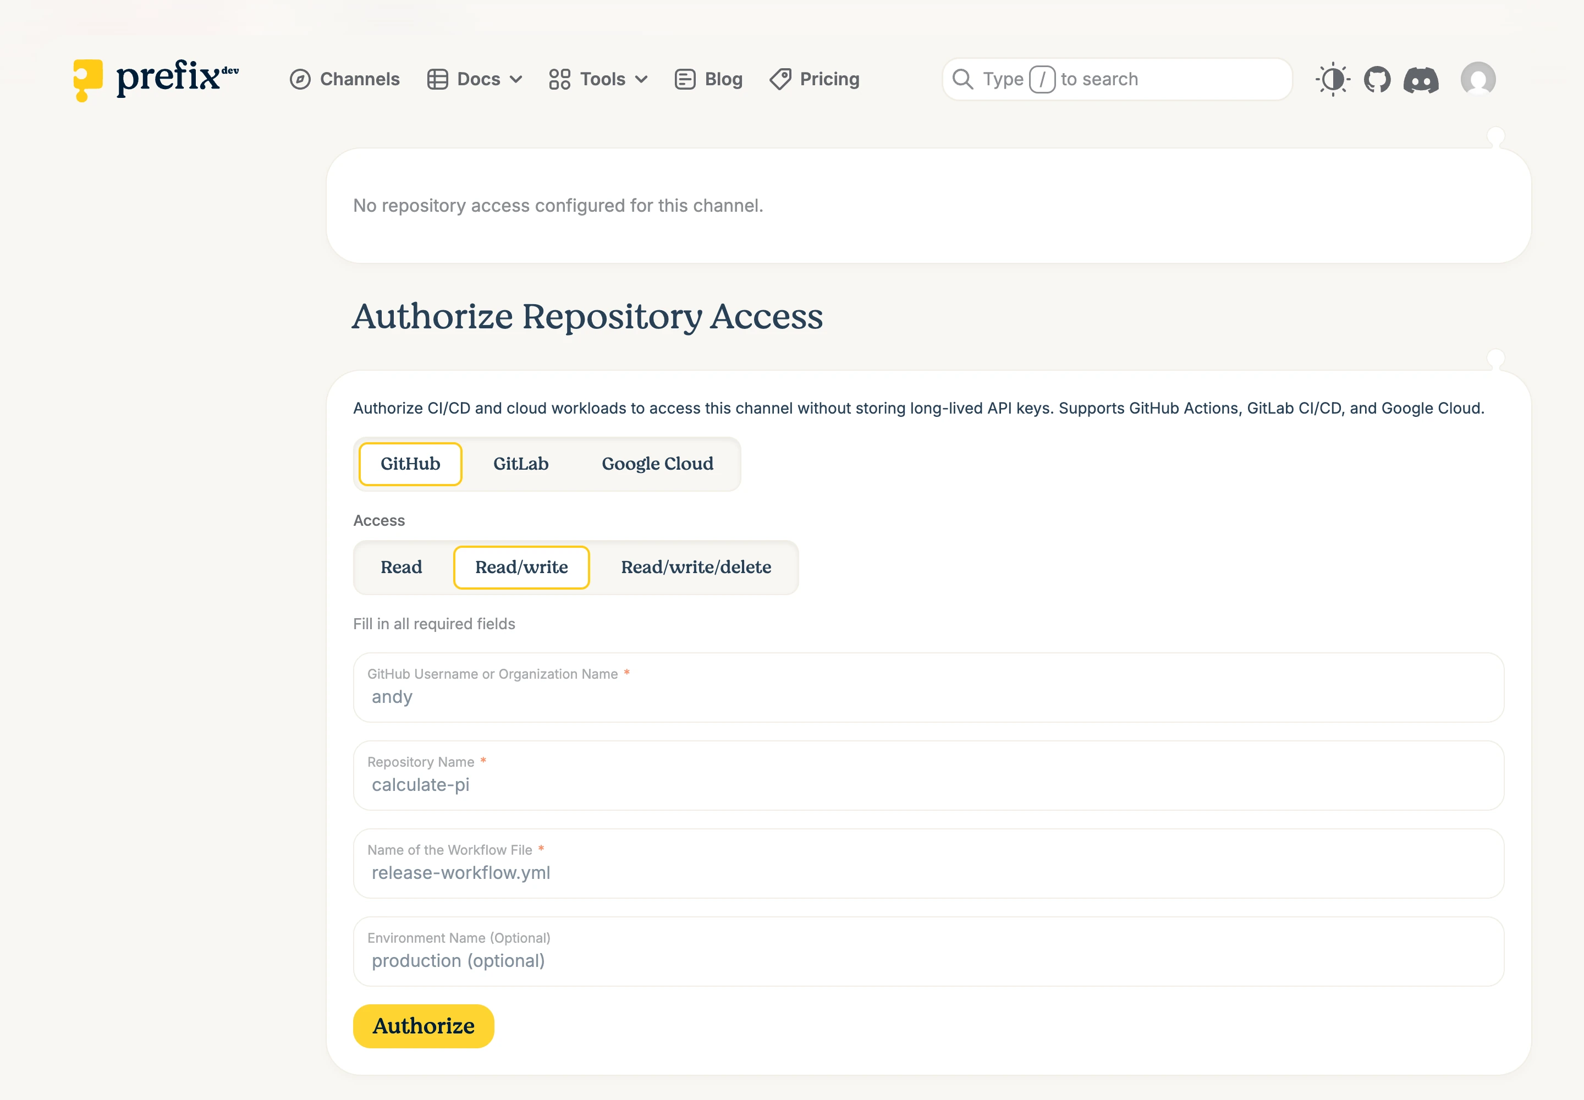Click the Type / to search box
The image size is (1584, 1100).
click(1116, 79)
